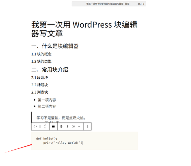Insert a link with the link icon

pos(73,126)
